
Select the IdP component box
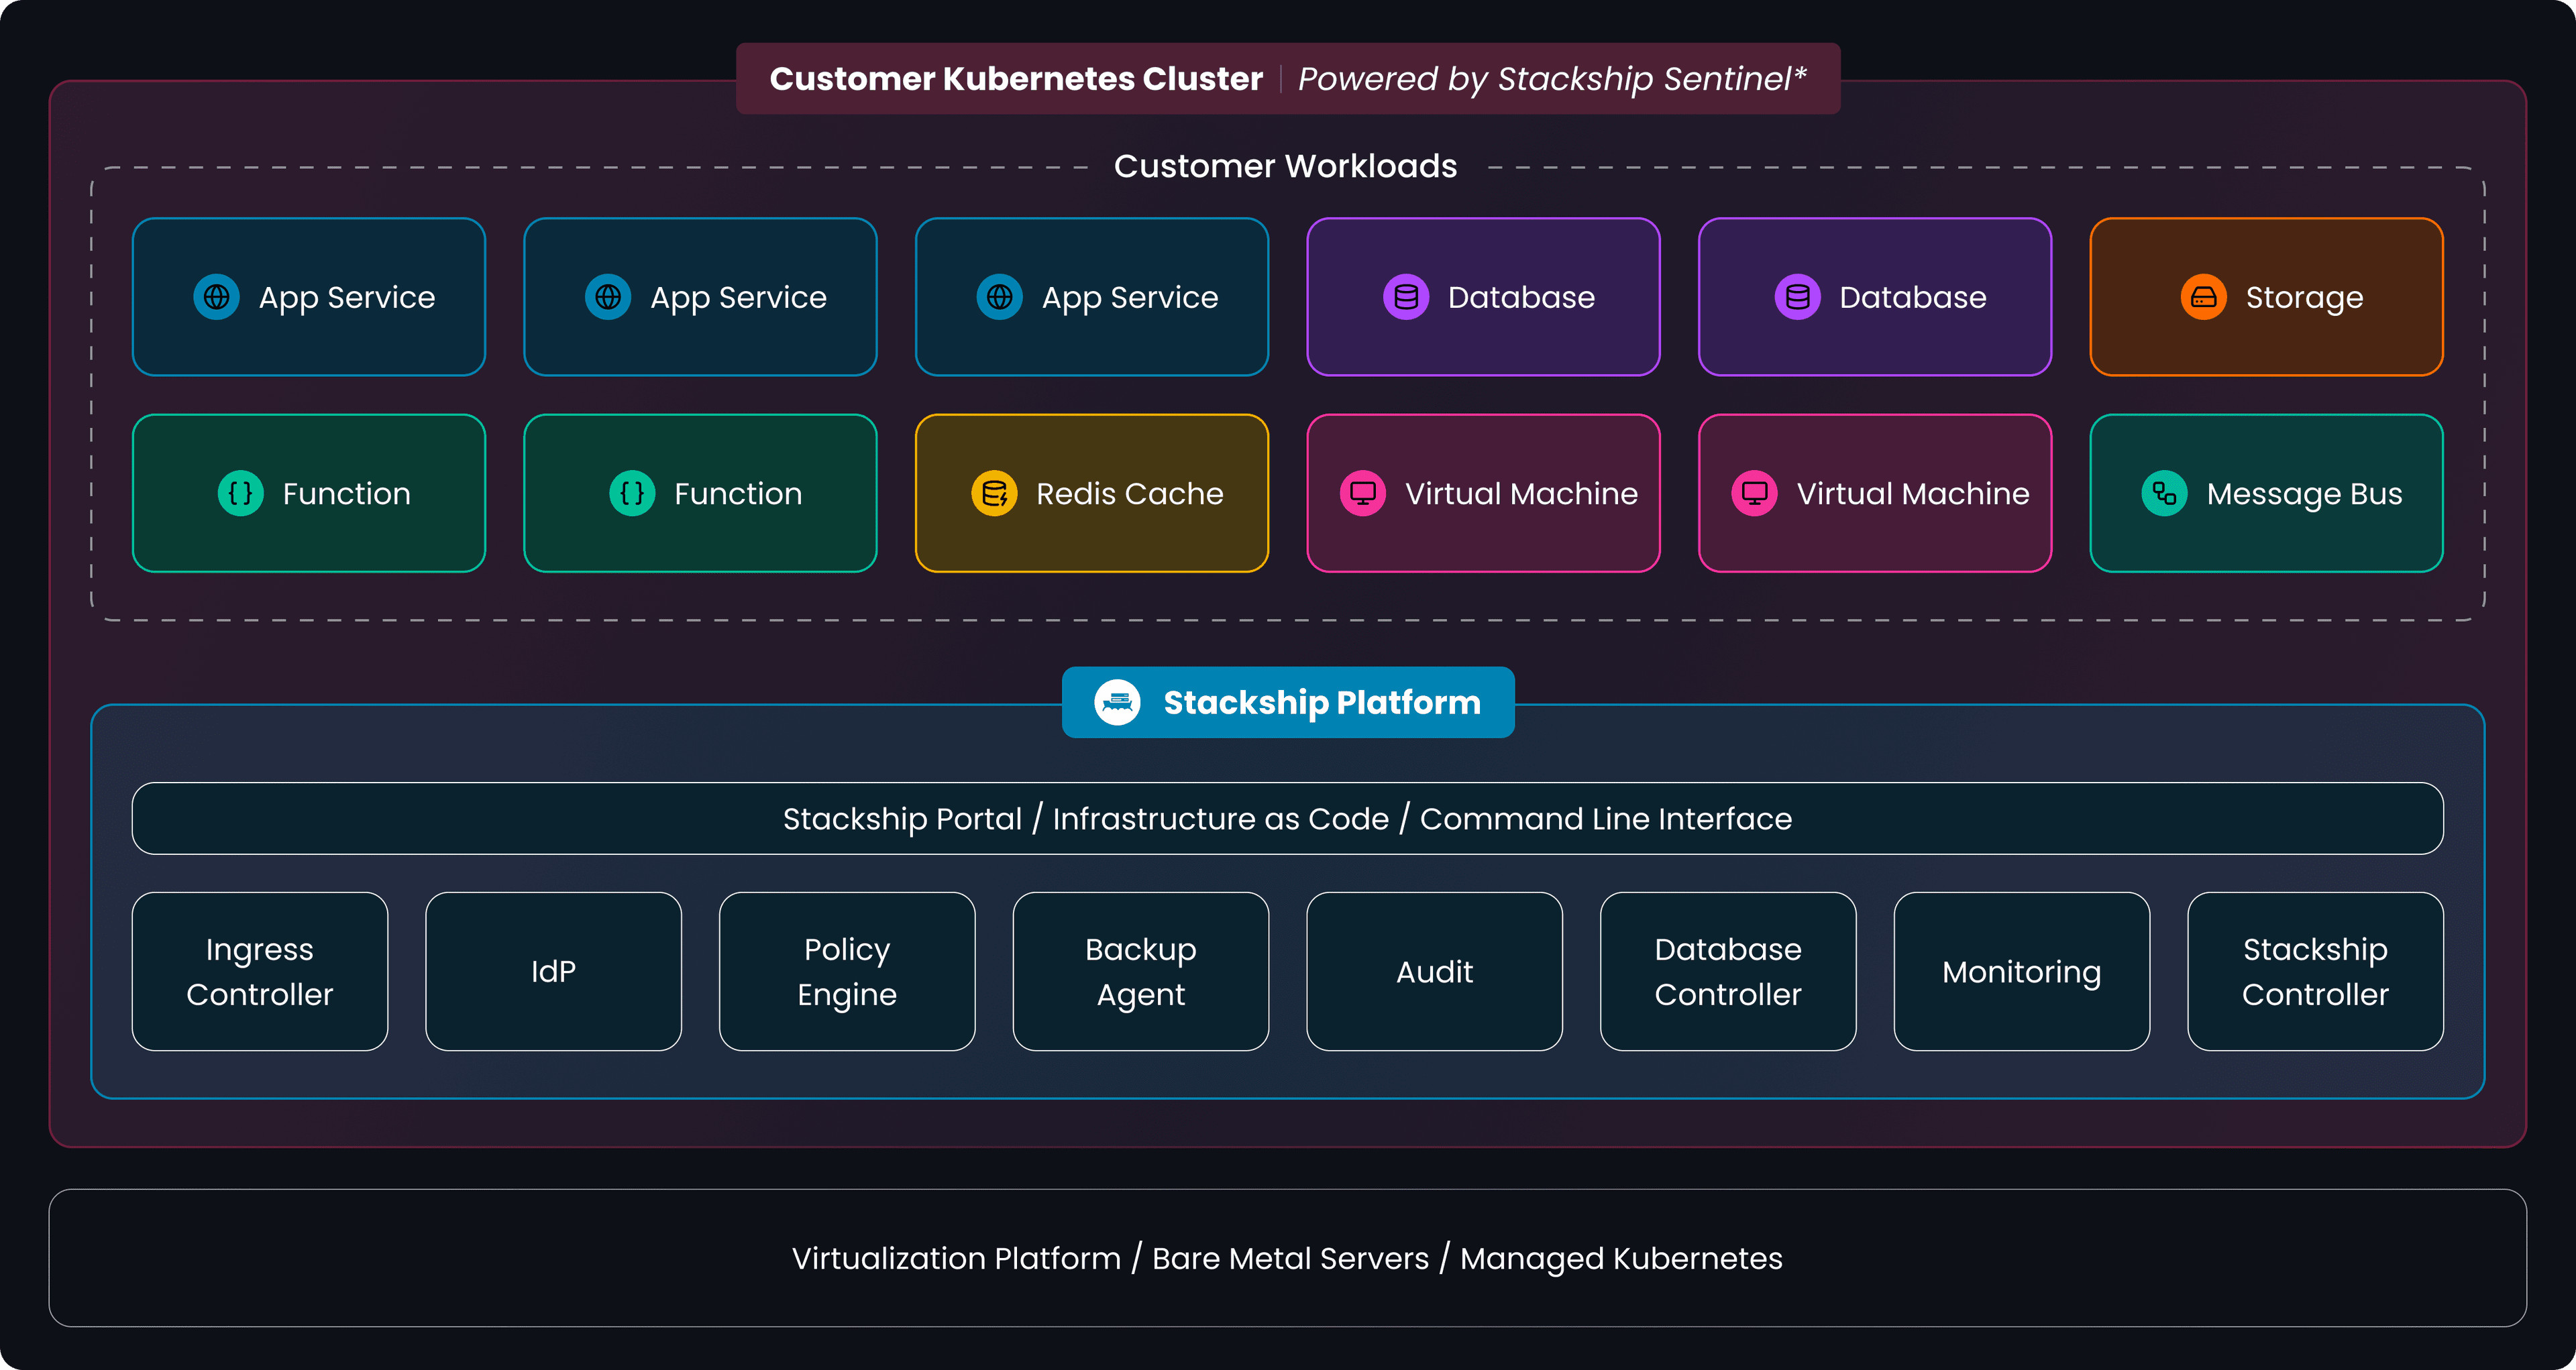point(553,971)
